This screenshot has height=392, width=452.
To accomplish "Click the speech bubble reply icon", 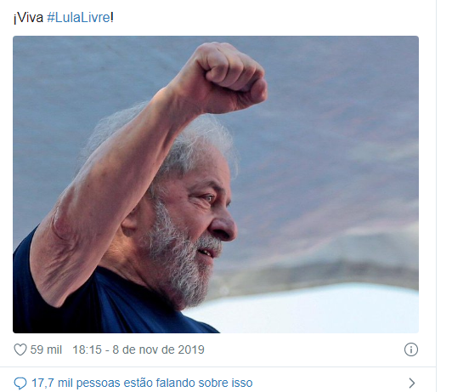I will tap(20, 383).
